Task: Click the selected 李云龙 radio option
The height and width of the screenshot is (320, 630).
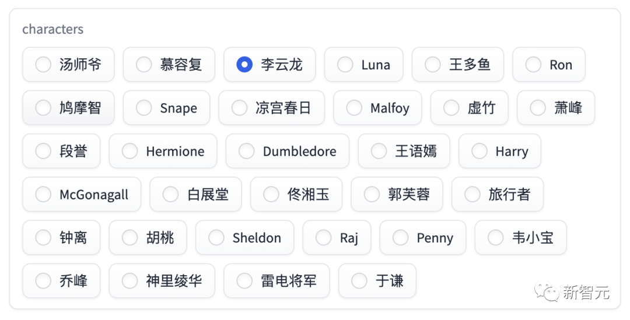Action: coord(269,64)
